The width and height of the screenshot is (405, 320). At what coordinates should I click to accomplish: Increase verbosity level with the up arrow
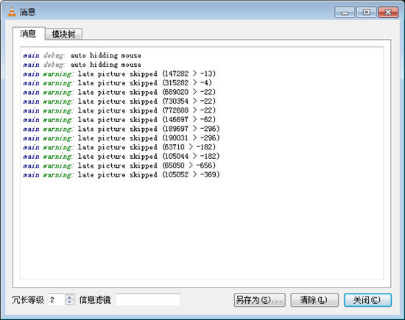[69, 297]
